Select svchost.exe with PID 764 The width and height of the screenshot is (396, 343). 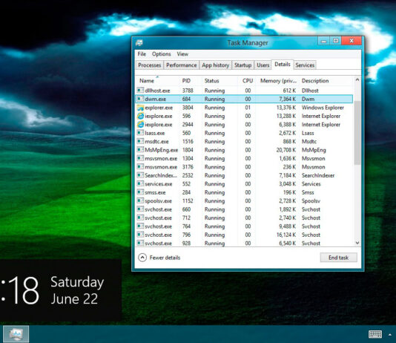pos(244,226)
